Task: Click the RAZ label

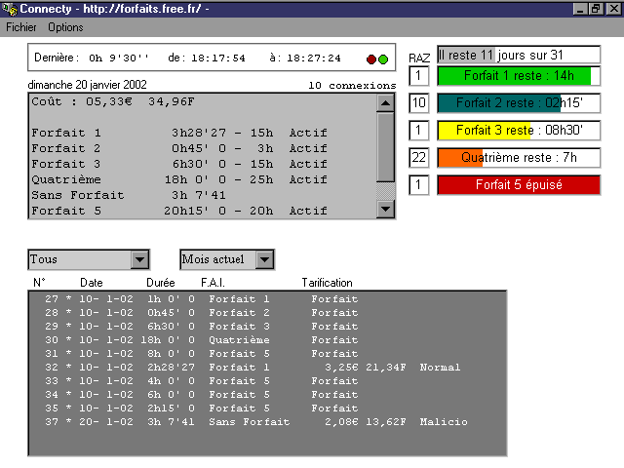Action: [419, 58]
